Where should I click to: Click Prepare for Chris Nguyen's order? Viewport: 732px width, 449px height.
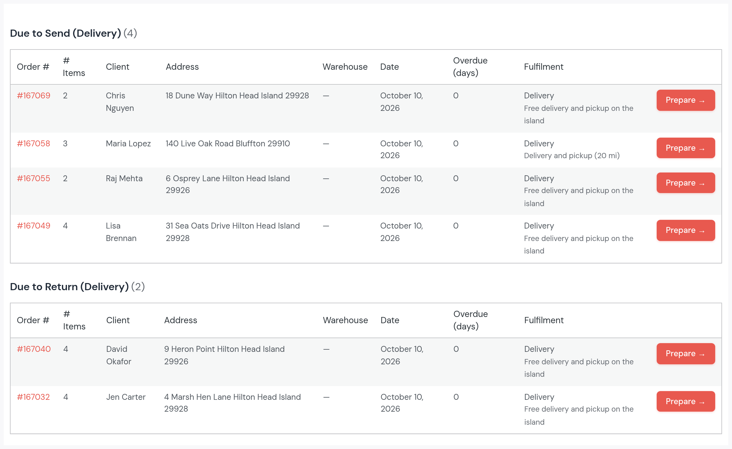coord(686,100)
